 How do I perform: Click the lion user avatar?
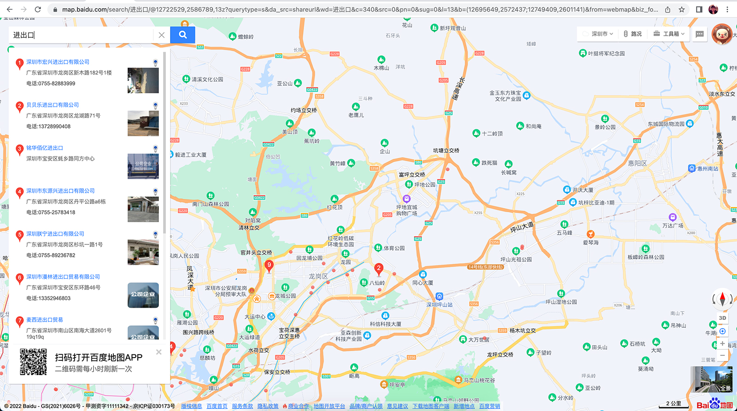[722, 34]
